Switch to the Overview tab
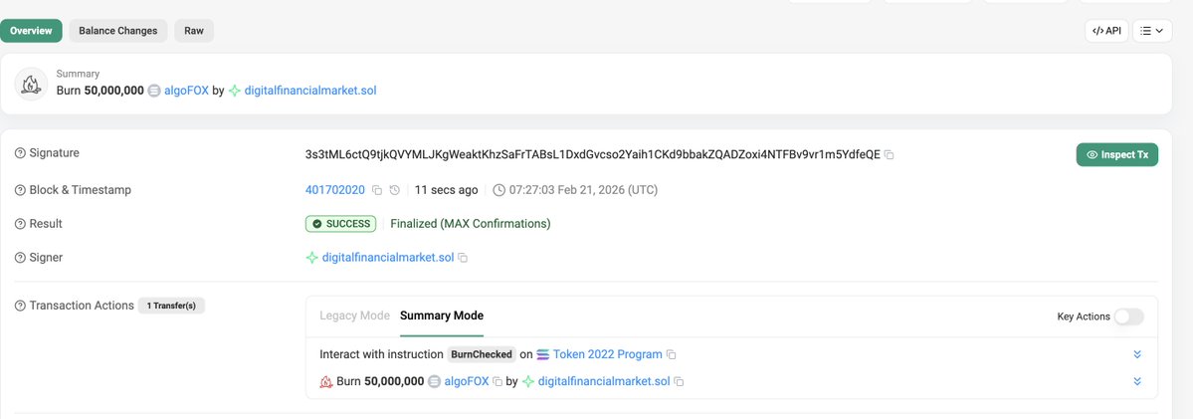 tap(31, 31)
